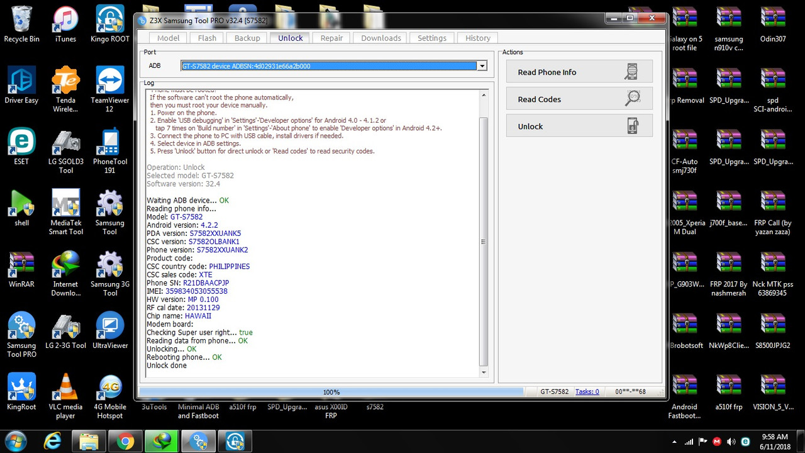
Task: Select the WinRAR desktop shortcut
Action: click(x=21, y=269)
